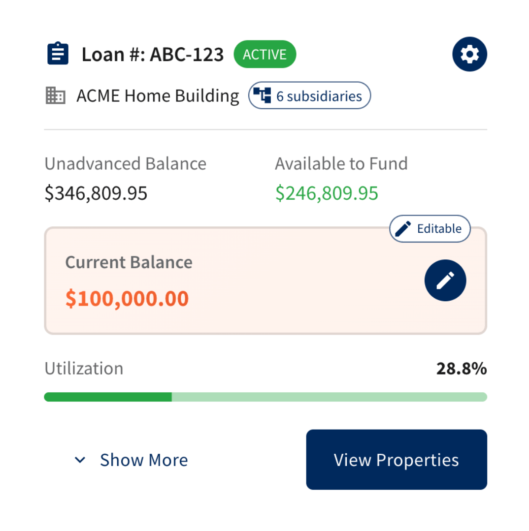Open loan settings with the gear icon
The height and width of the screenshot is (531, 529).
(x=469, y=54)
